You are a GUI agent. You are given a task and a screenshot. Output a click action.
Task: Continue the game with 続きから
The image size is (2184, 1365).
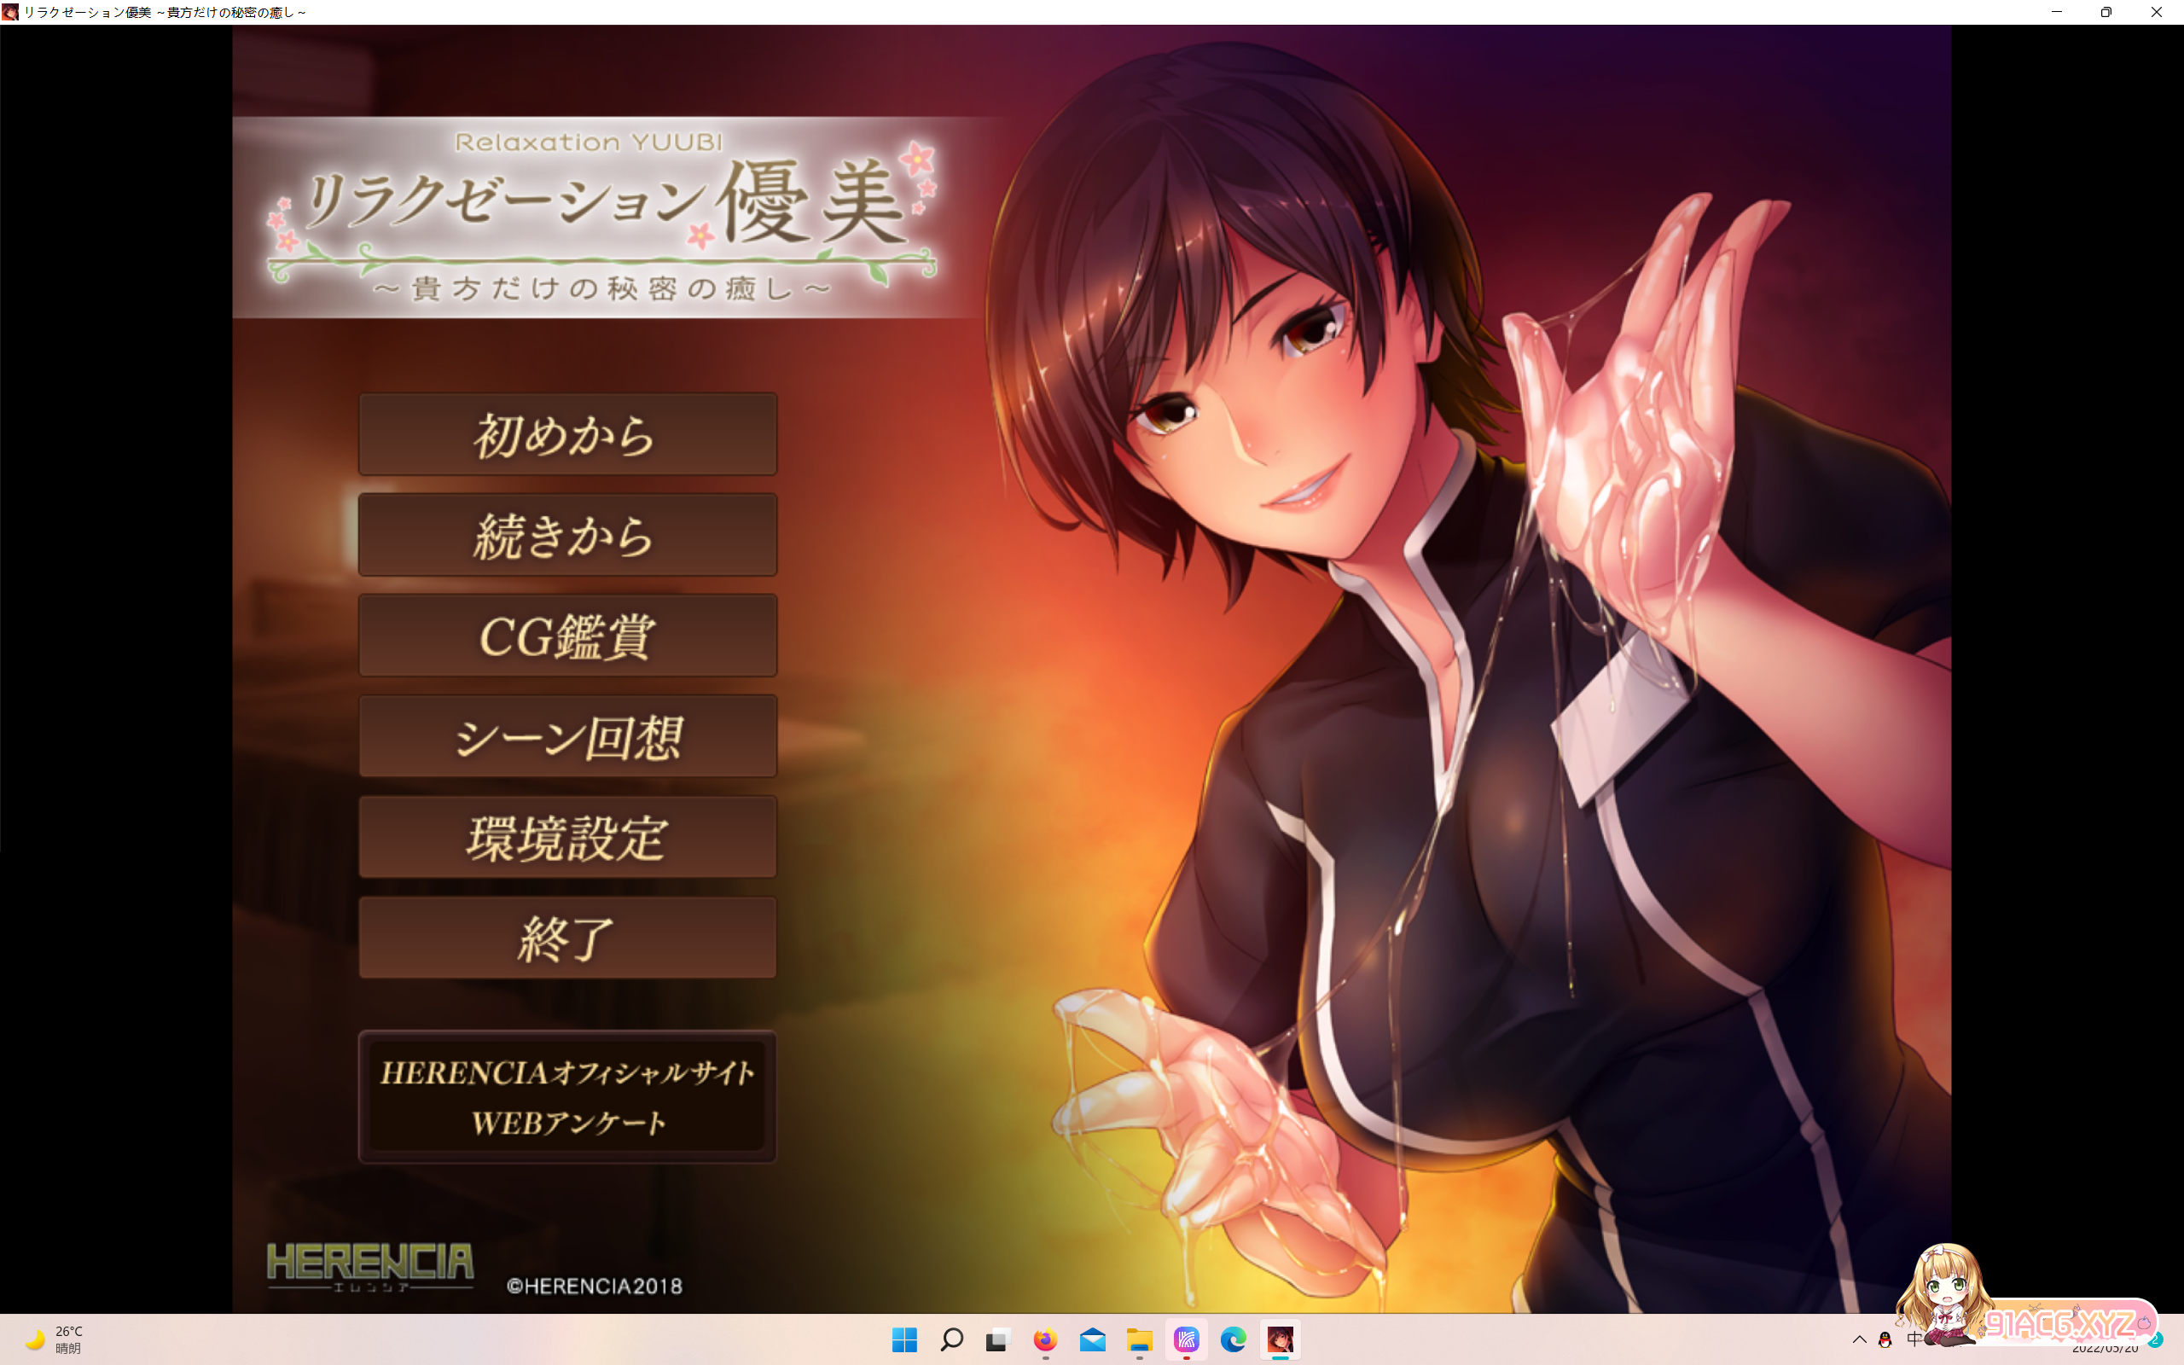pos(567,534)
